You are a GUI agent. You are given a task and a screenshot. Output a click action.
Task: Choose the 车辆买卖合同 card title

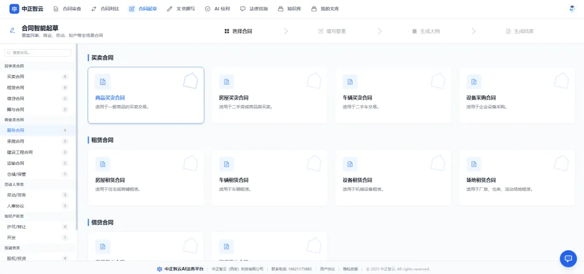point(357,98)
